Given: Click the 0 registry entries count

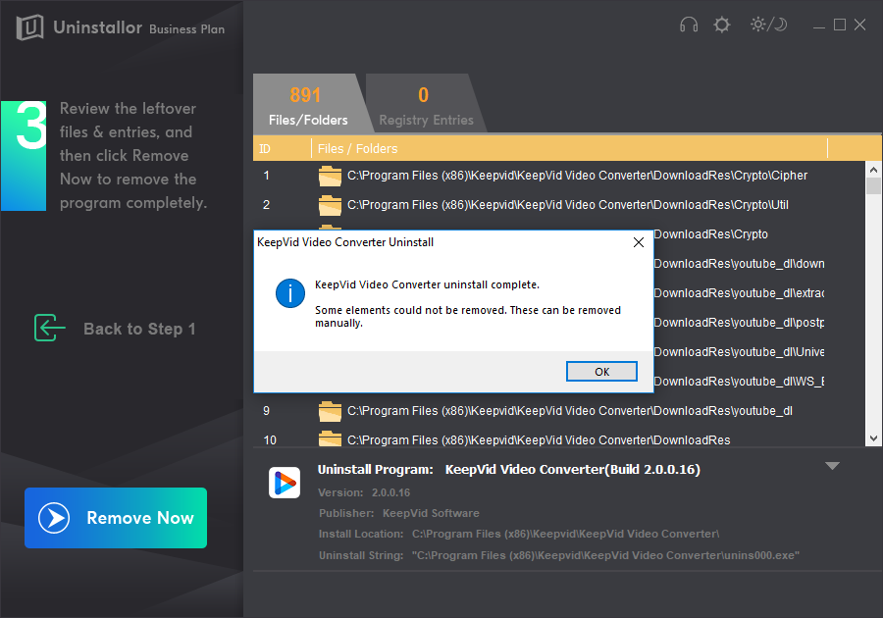Looking at the screenshot, I should coord(424,95).
